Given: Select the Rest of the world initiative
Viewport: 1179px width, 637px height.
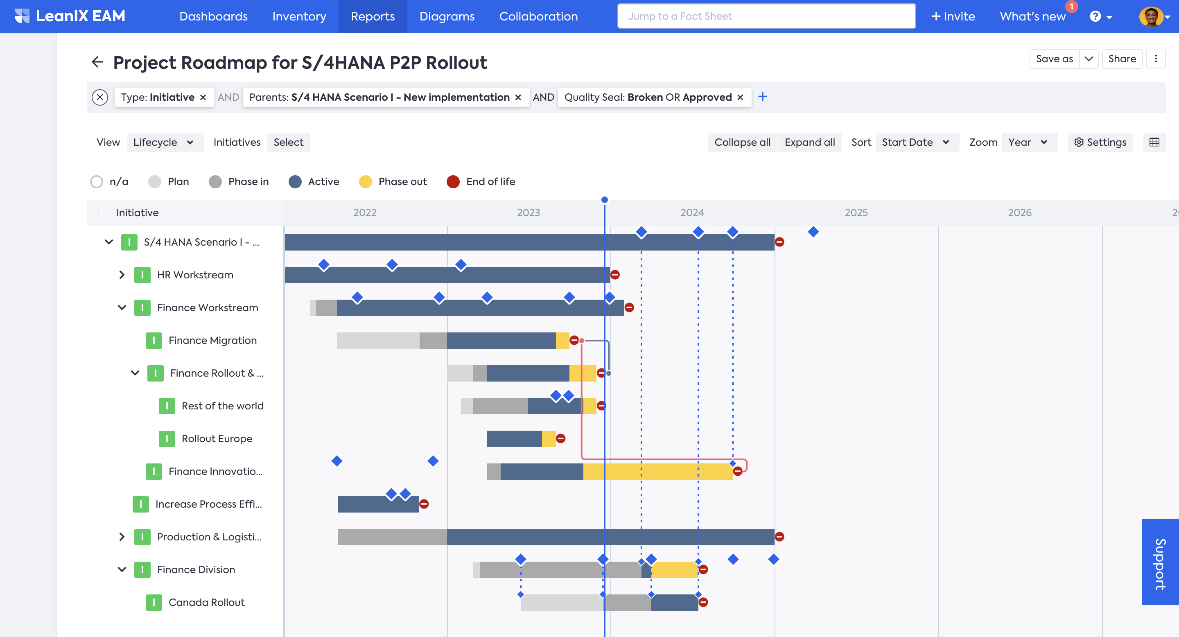Looking at the screenshot, I should click(x=222, y=406).
